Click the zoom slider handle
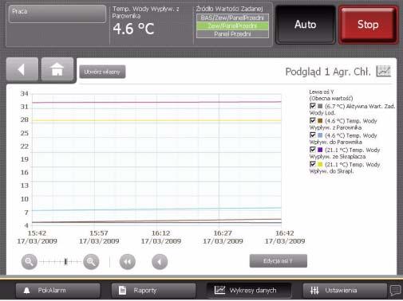Image resolution: width=403 pixels, height=301 pixels. [65, 262]
